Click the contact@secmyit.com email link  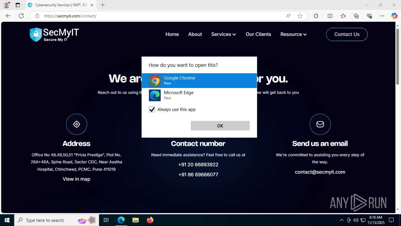(320, 172)
